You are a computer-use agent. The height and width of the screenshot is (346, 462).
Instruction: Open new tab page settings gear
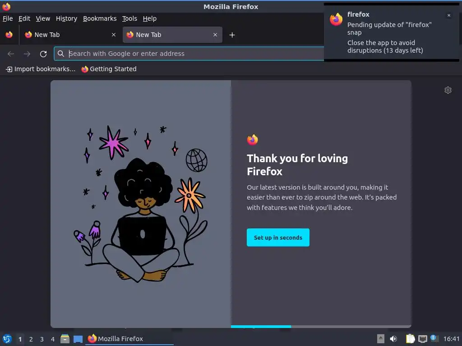[448, 90]
